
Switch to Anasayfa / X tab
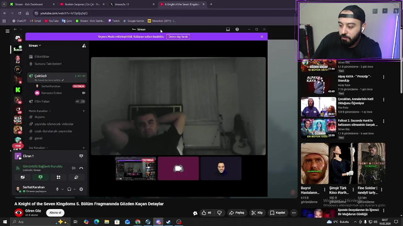[132, 4]
